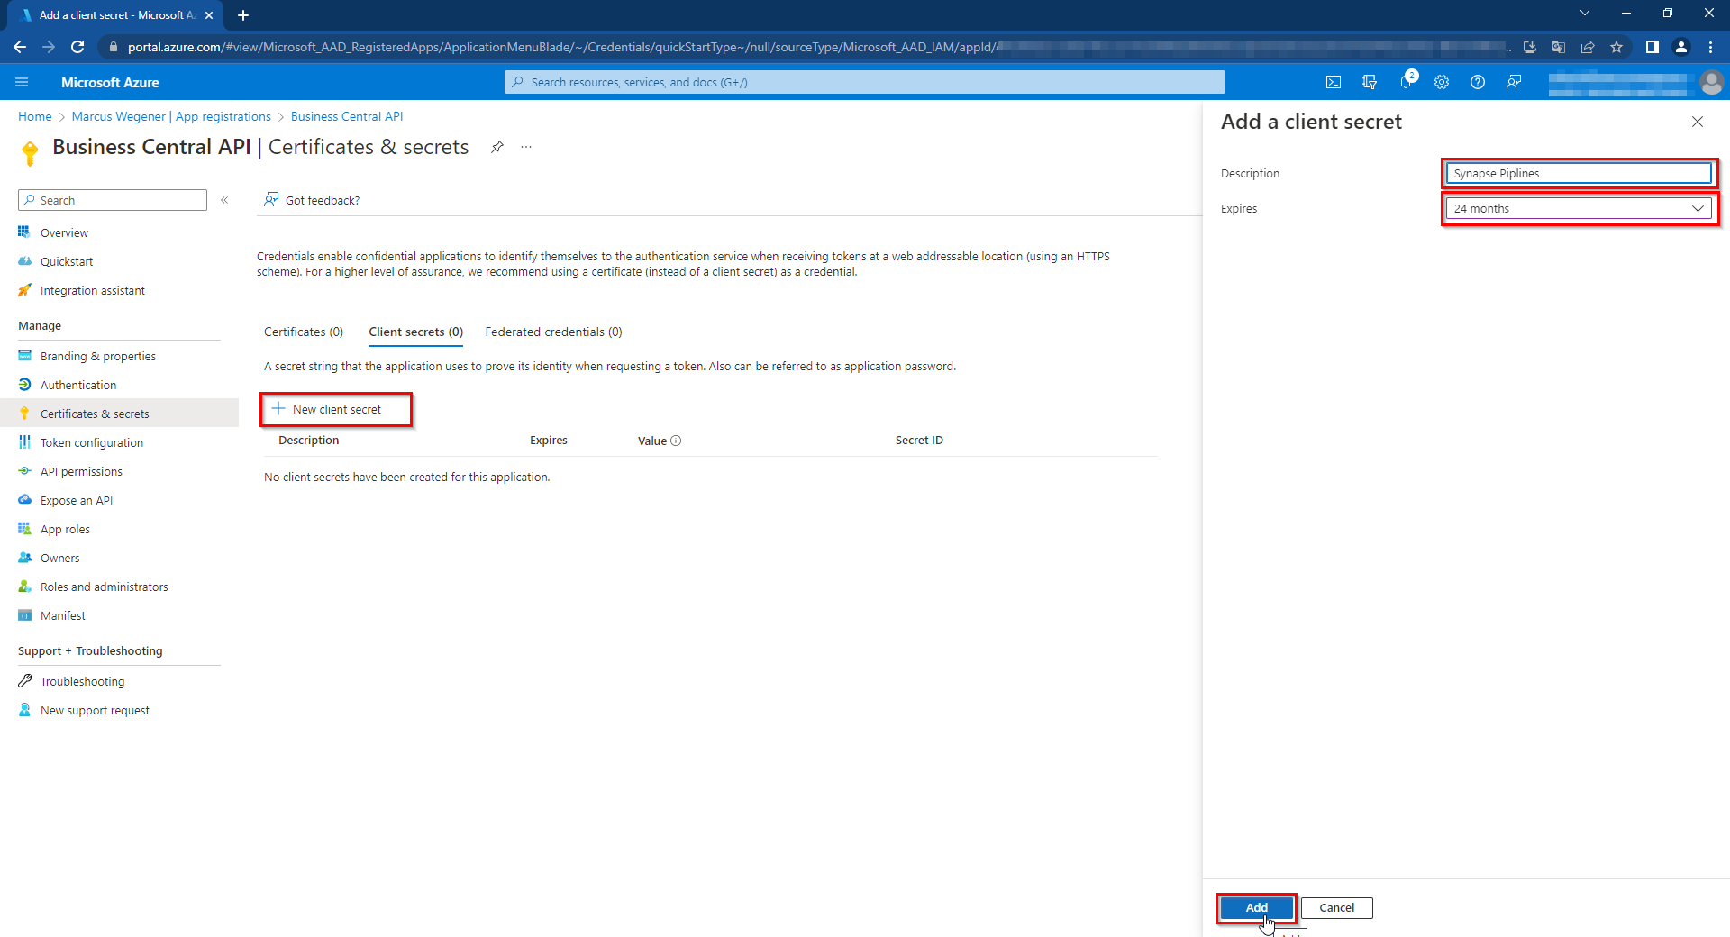This screenshot has height=937, width=1730.
Task: Switch to Federated credentials (0) tab
Action: click(553, 332)
